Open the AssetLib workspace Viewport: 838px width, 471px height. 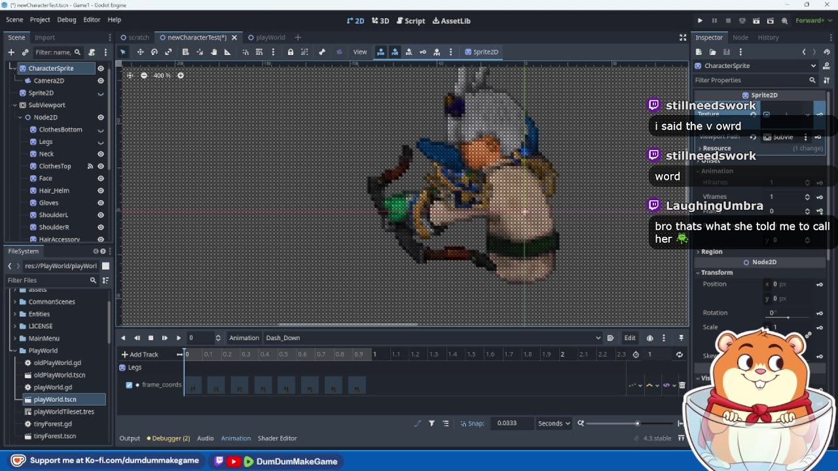(x=450, y=20)
